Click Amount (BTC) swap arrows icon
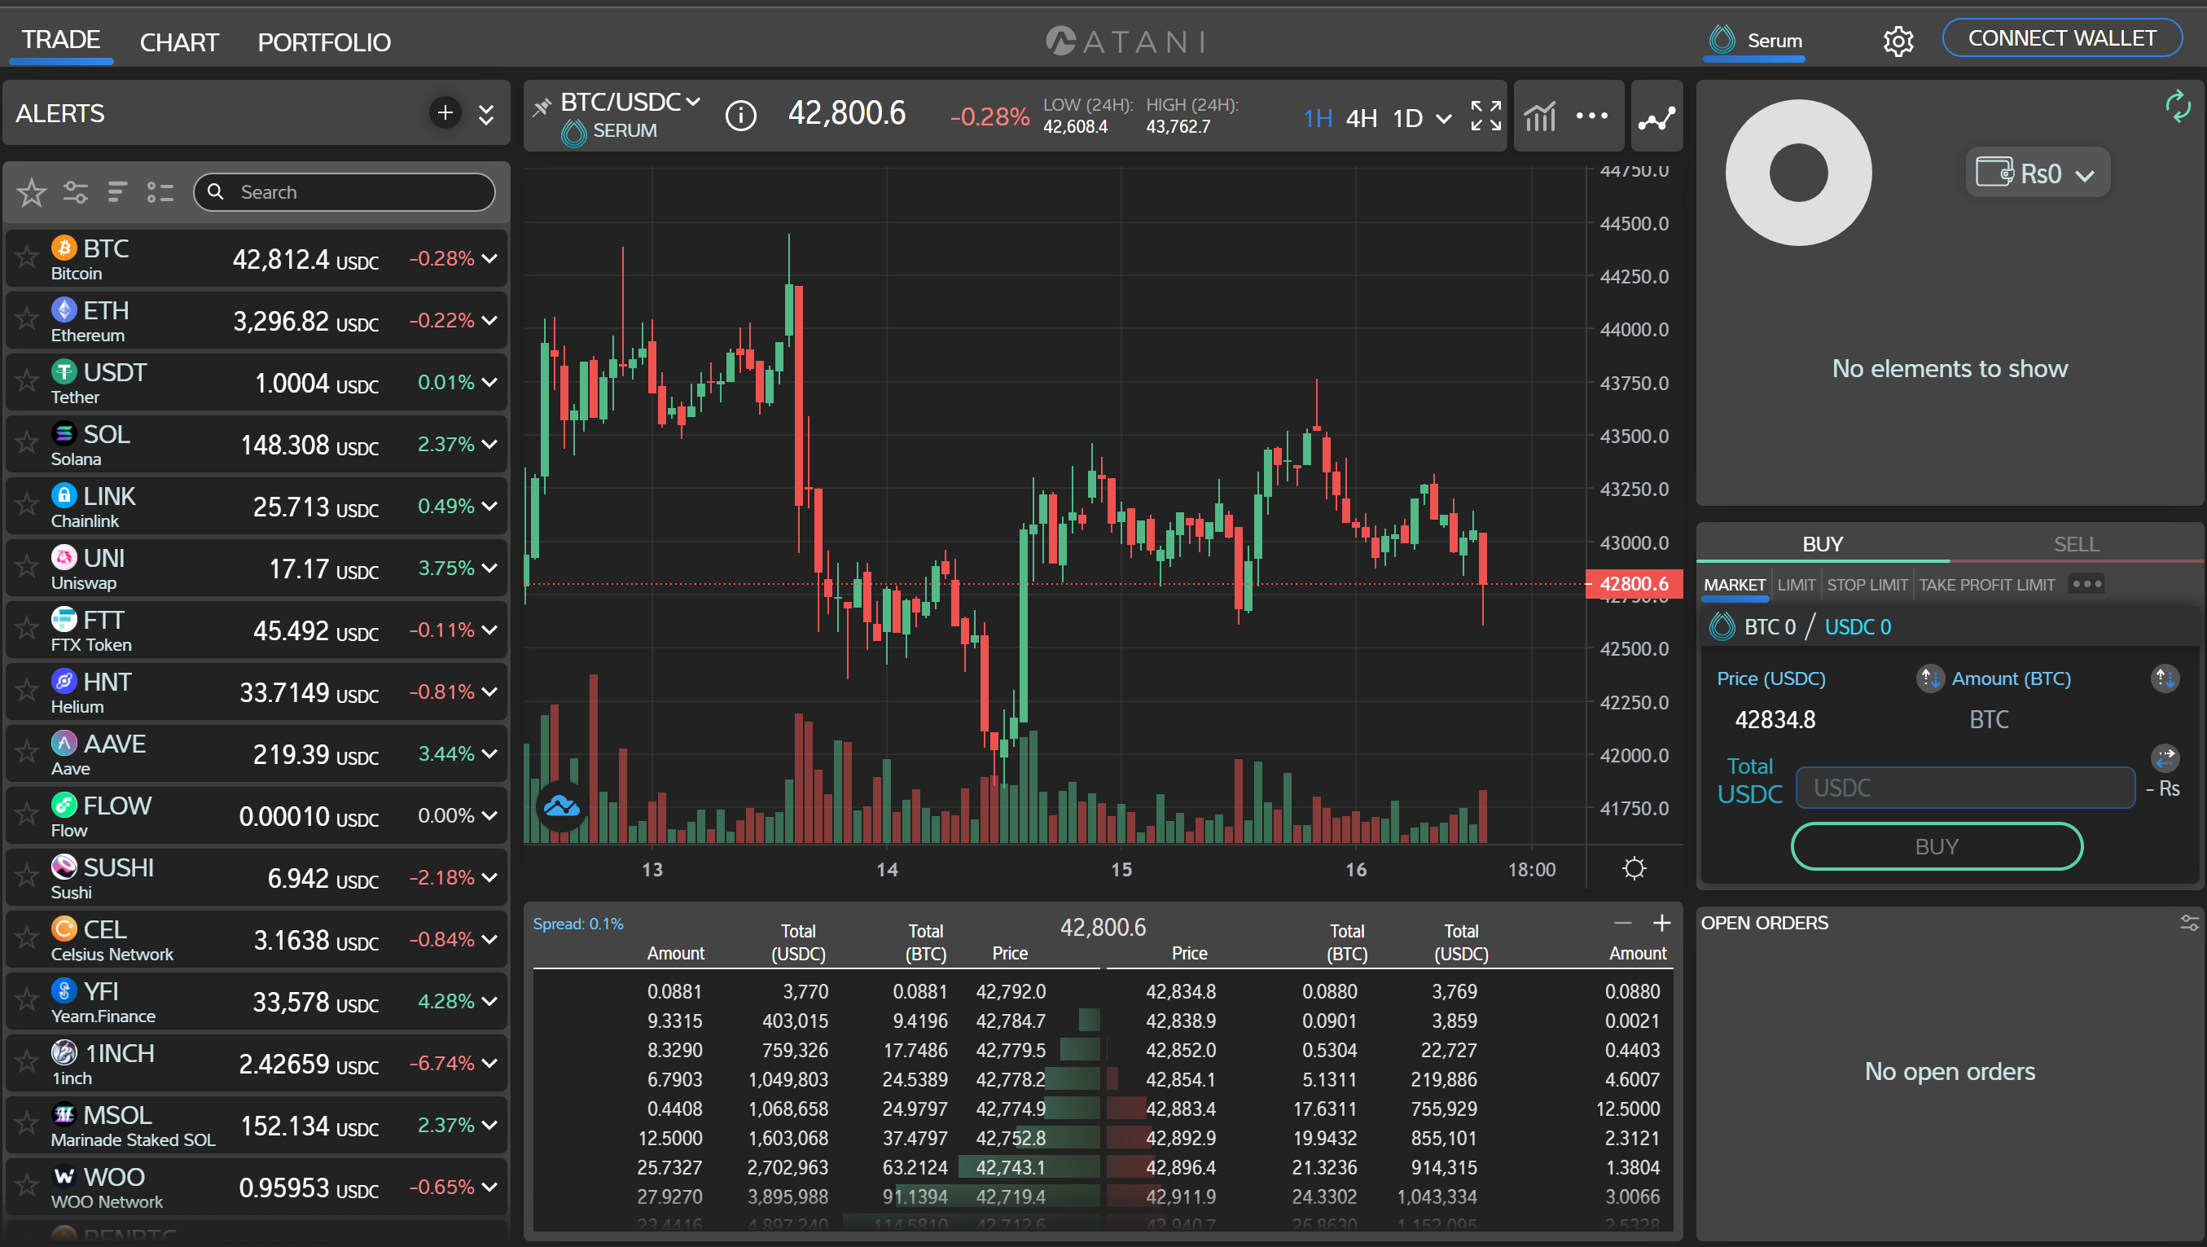Image resolution: width=2207 pixels, height=1247 pixels. coord(2164,678)
